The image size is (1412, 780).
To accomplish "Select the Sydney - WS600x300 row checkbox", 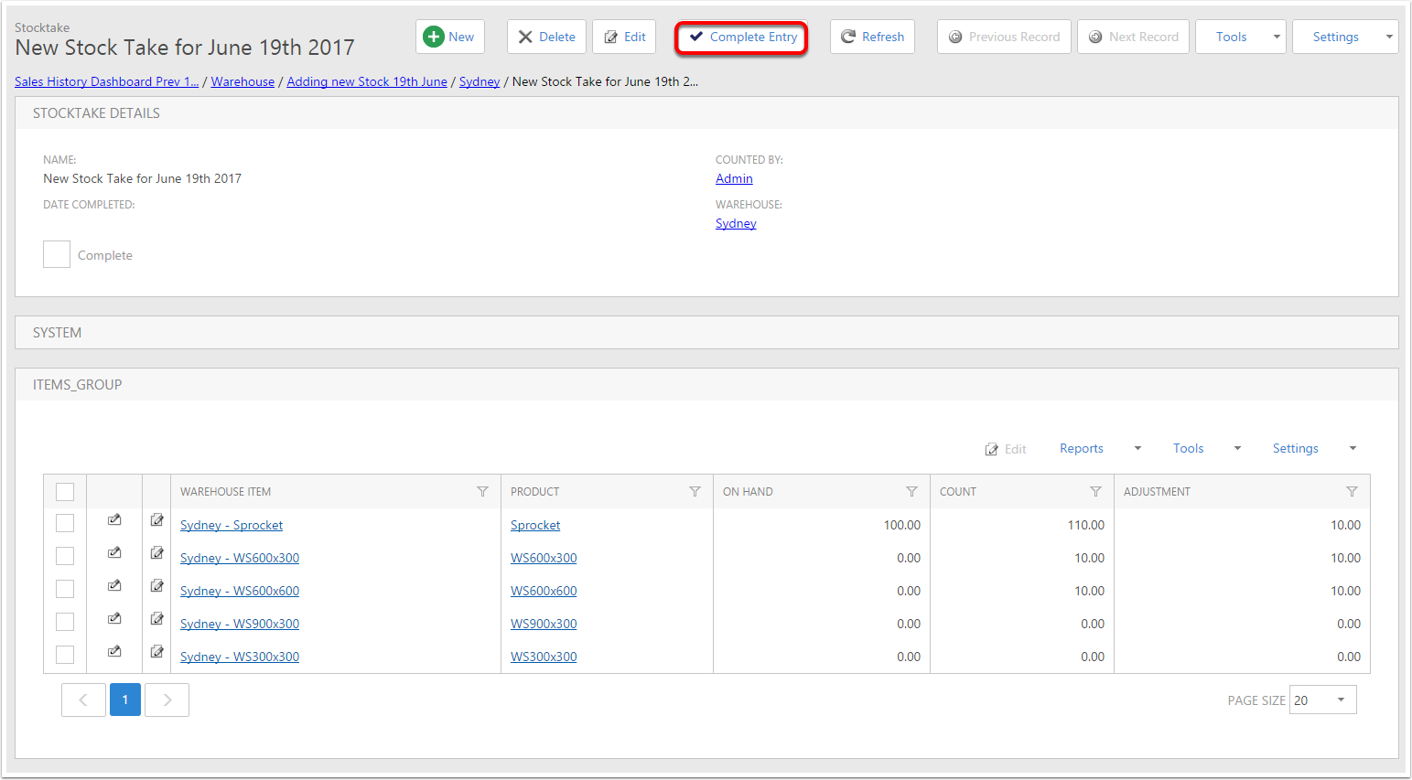I will coord(65,556).
